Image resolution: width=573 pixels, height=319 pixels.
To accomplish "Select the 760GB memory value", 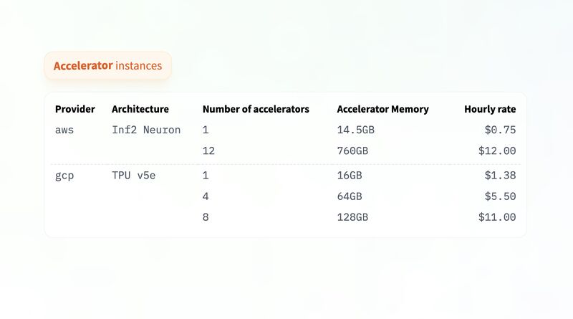I will (352, 151).
